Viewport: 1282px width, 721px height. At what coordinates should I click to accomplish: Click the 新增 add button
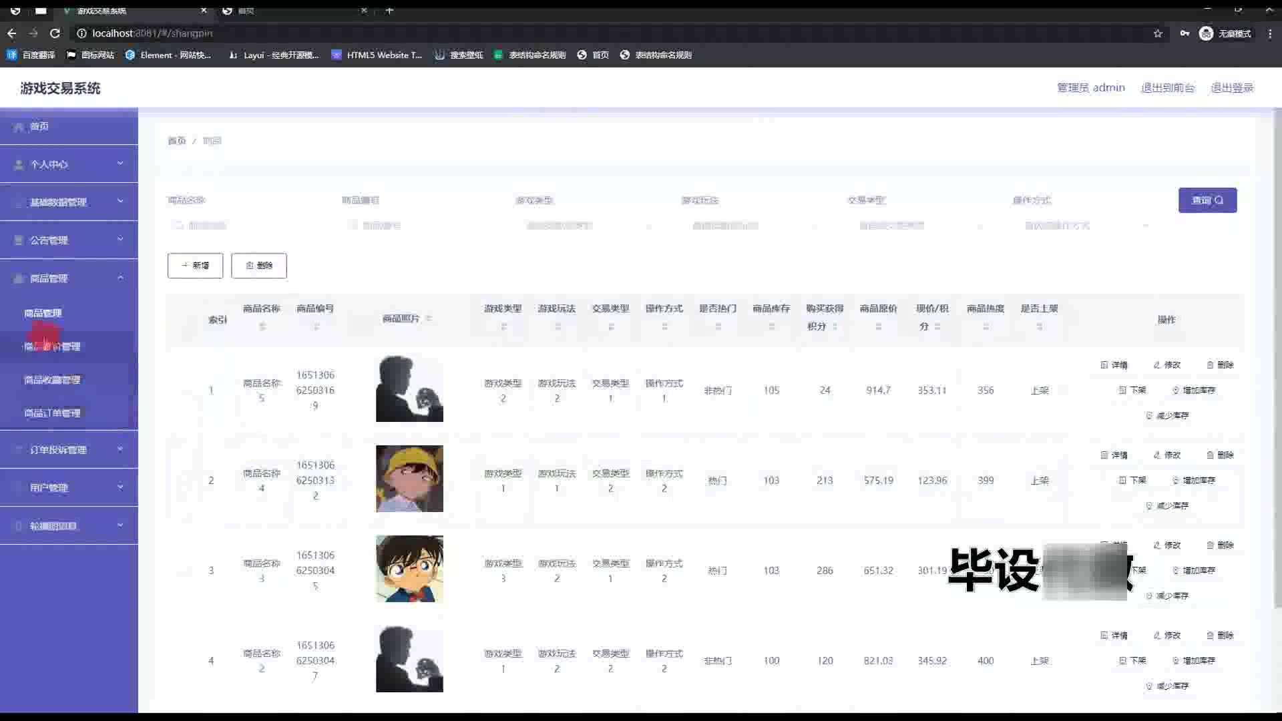195,266
